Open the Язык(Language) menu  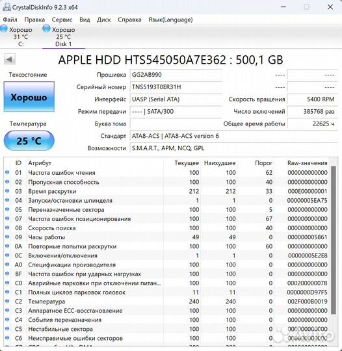click(170, 19)
